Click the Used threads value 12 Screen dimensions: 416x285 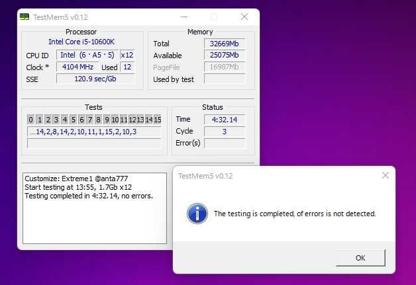[127, 67]
